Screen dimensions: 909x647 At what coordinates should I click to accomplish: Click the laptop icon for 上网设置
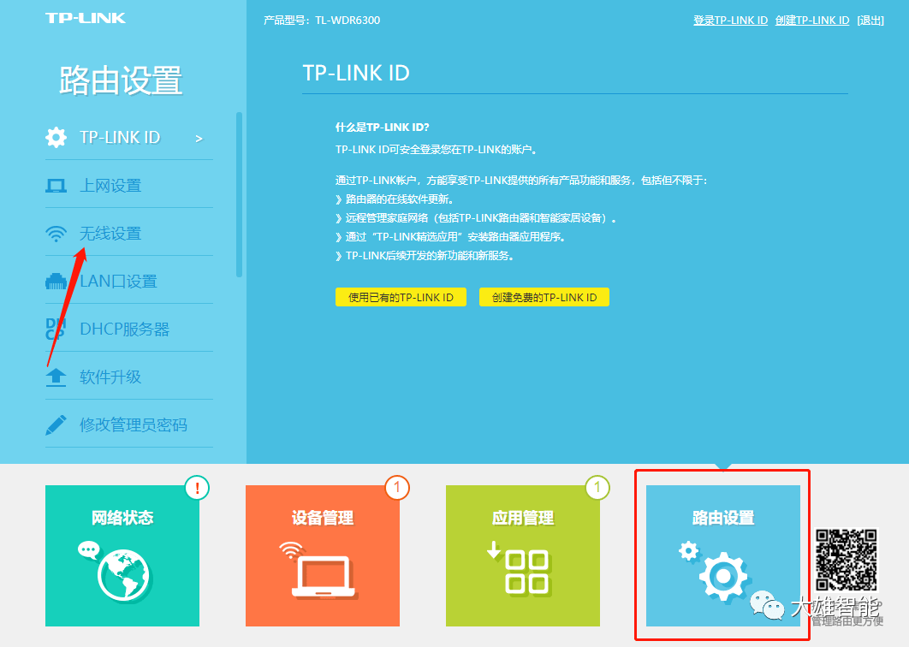[56, 186]
